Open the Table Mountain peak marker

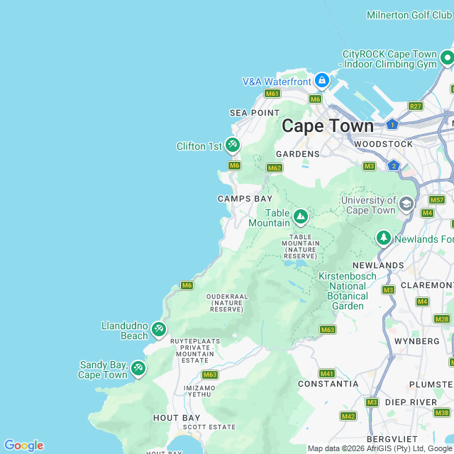click(x=301, y=217)
